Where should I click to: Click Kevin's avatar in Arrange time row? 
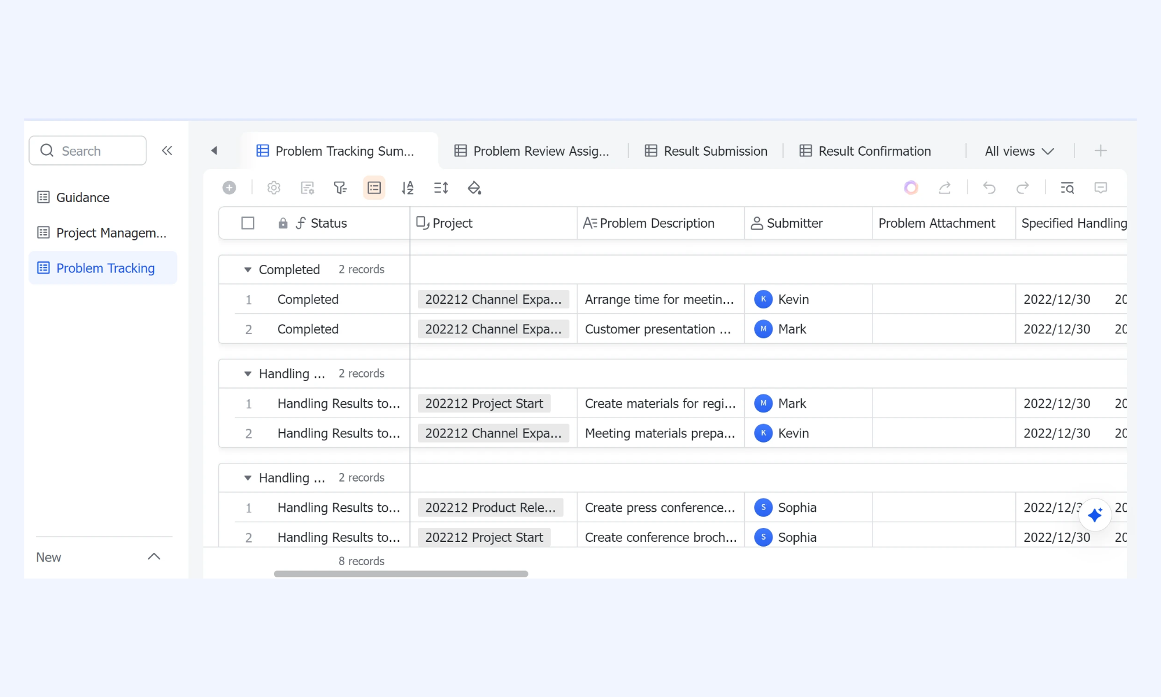763,299
